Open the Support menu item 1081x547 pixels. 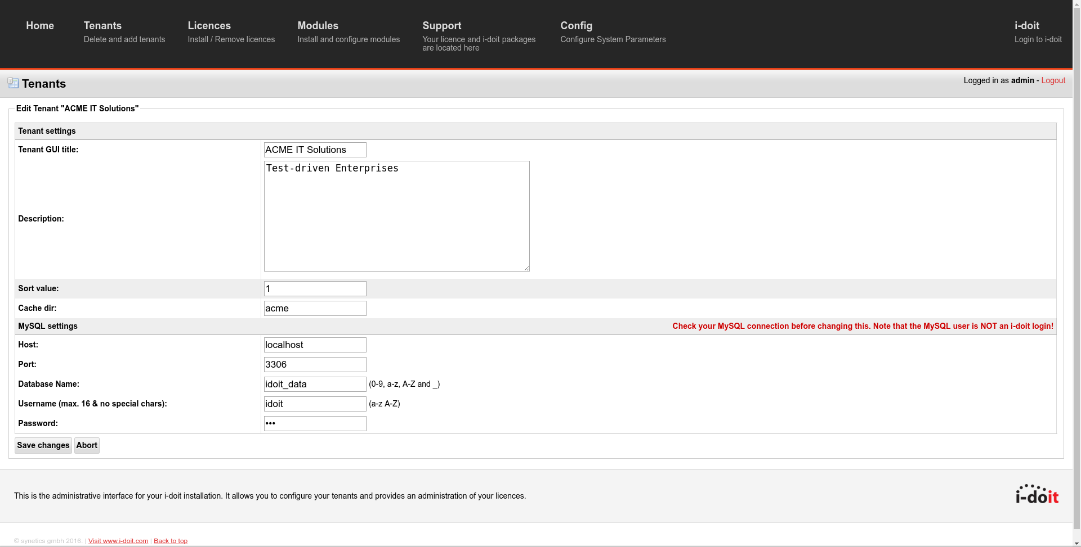(x=479, y=36)
